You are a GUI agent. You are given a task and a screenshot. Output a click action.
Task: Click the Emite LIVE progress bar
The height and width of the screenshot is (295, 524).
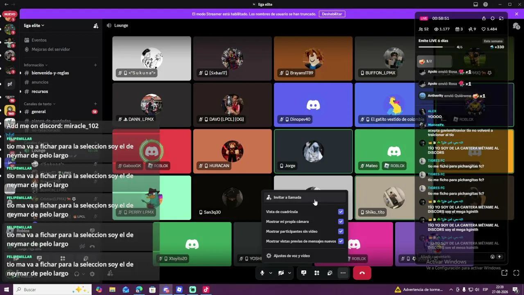pyautogui.click(x=436, y=47)
